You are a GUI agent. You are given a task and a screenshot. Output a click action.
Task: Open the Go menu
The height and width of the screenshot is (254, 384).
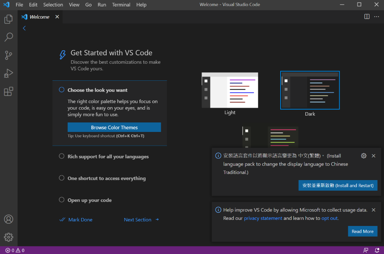tap(89, 5)
